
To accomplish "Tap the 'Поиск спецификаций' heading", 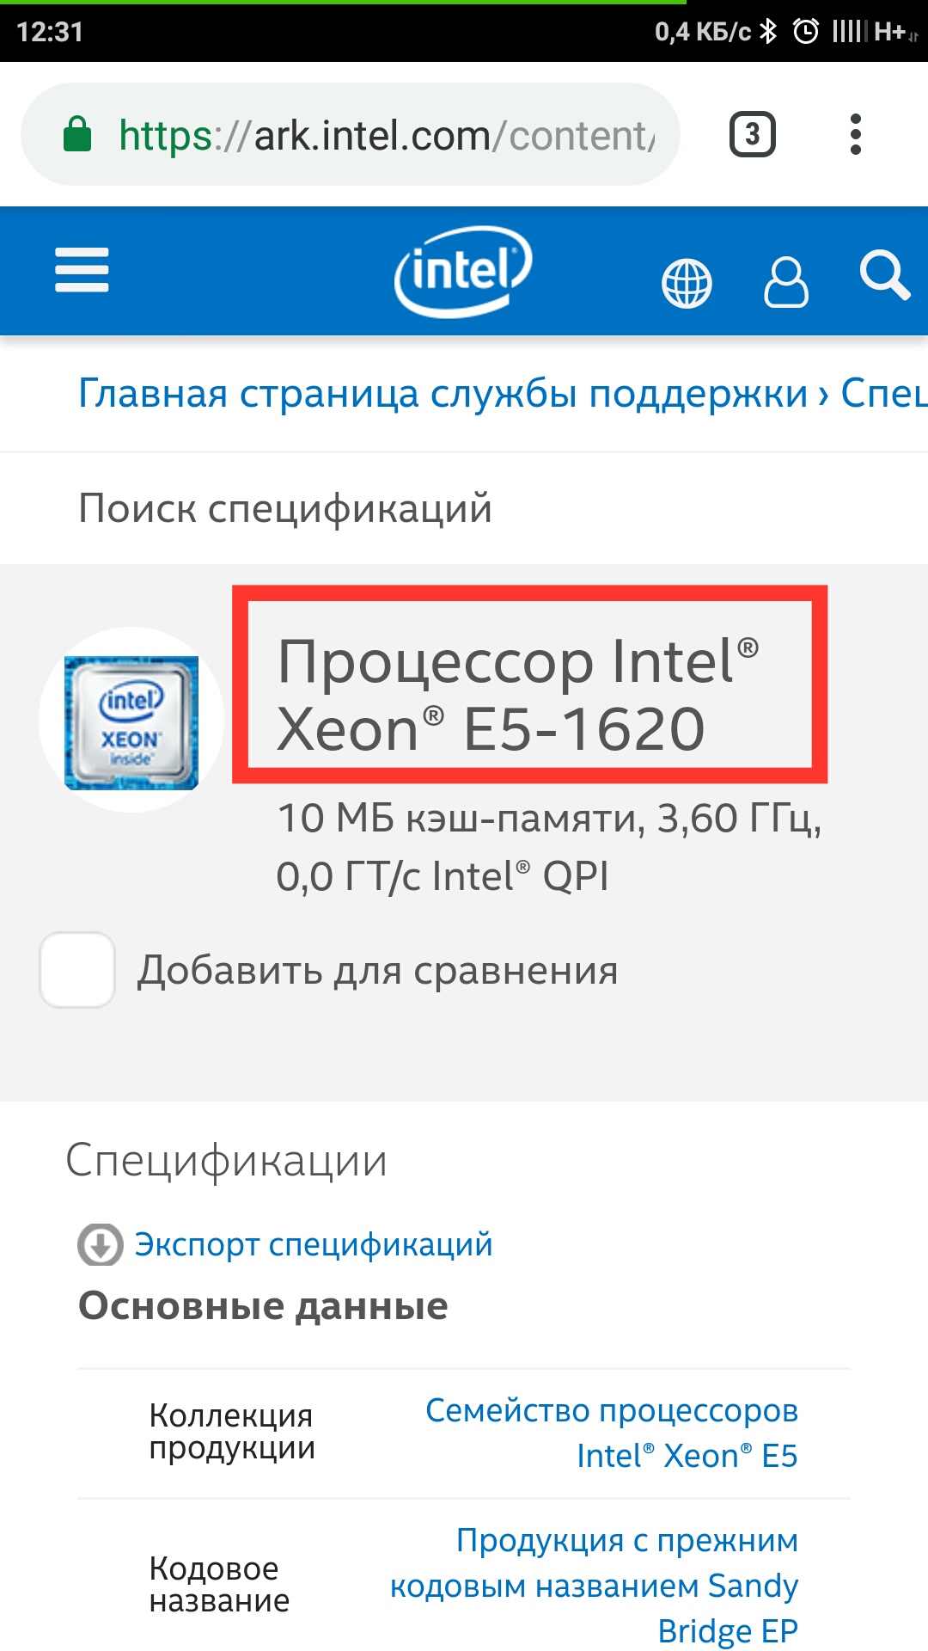I will (x=285, y=508).
